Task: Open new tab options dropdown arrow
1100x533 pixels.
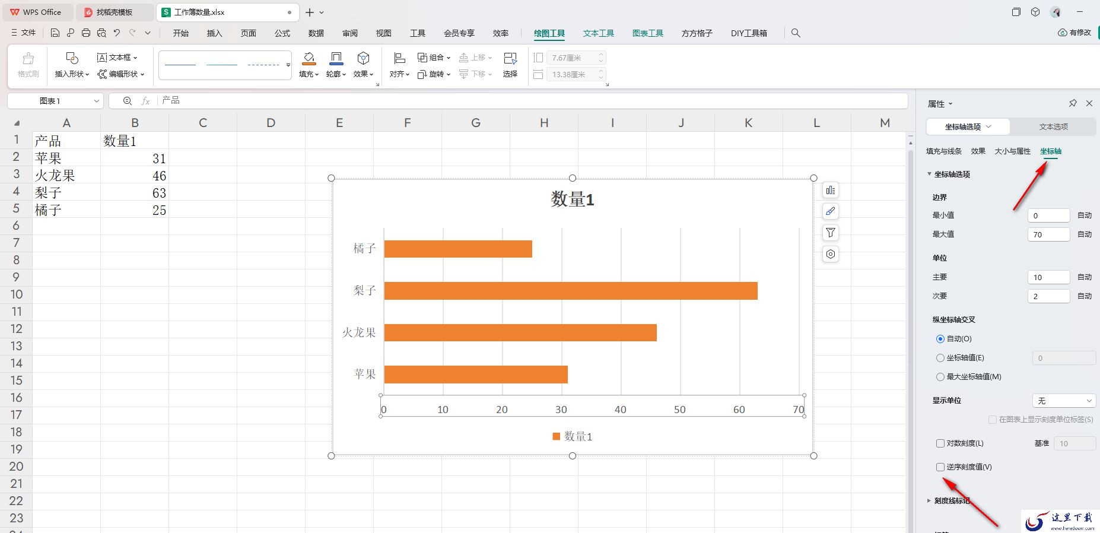Action: coord(322,12)
